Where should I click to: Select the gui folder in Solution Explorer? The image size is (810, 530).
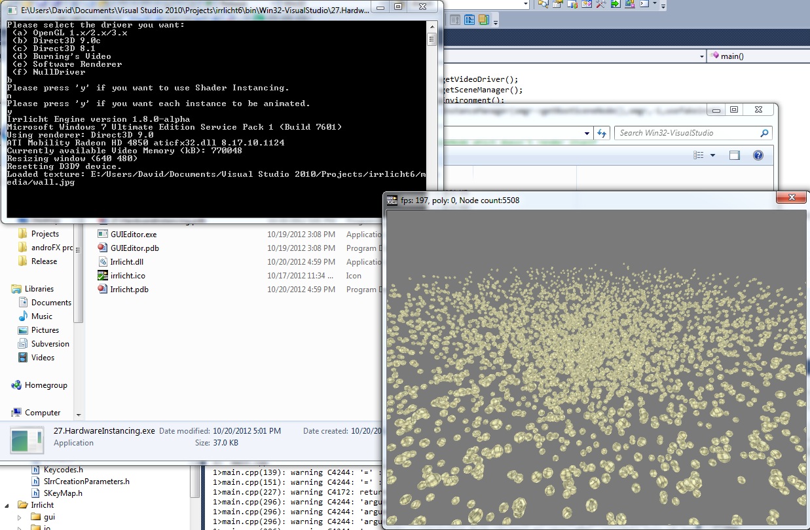49,517
